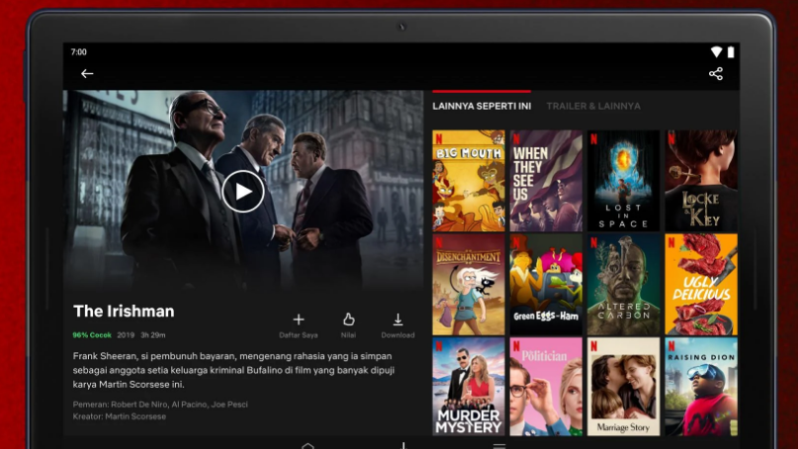Click the 3h 29m duration text
The image size is (798, 449).
click(152, 335)
